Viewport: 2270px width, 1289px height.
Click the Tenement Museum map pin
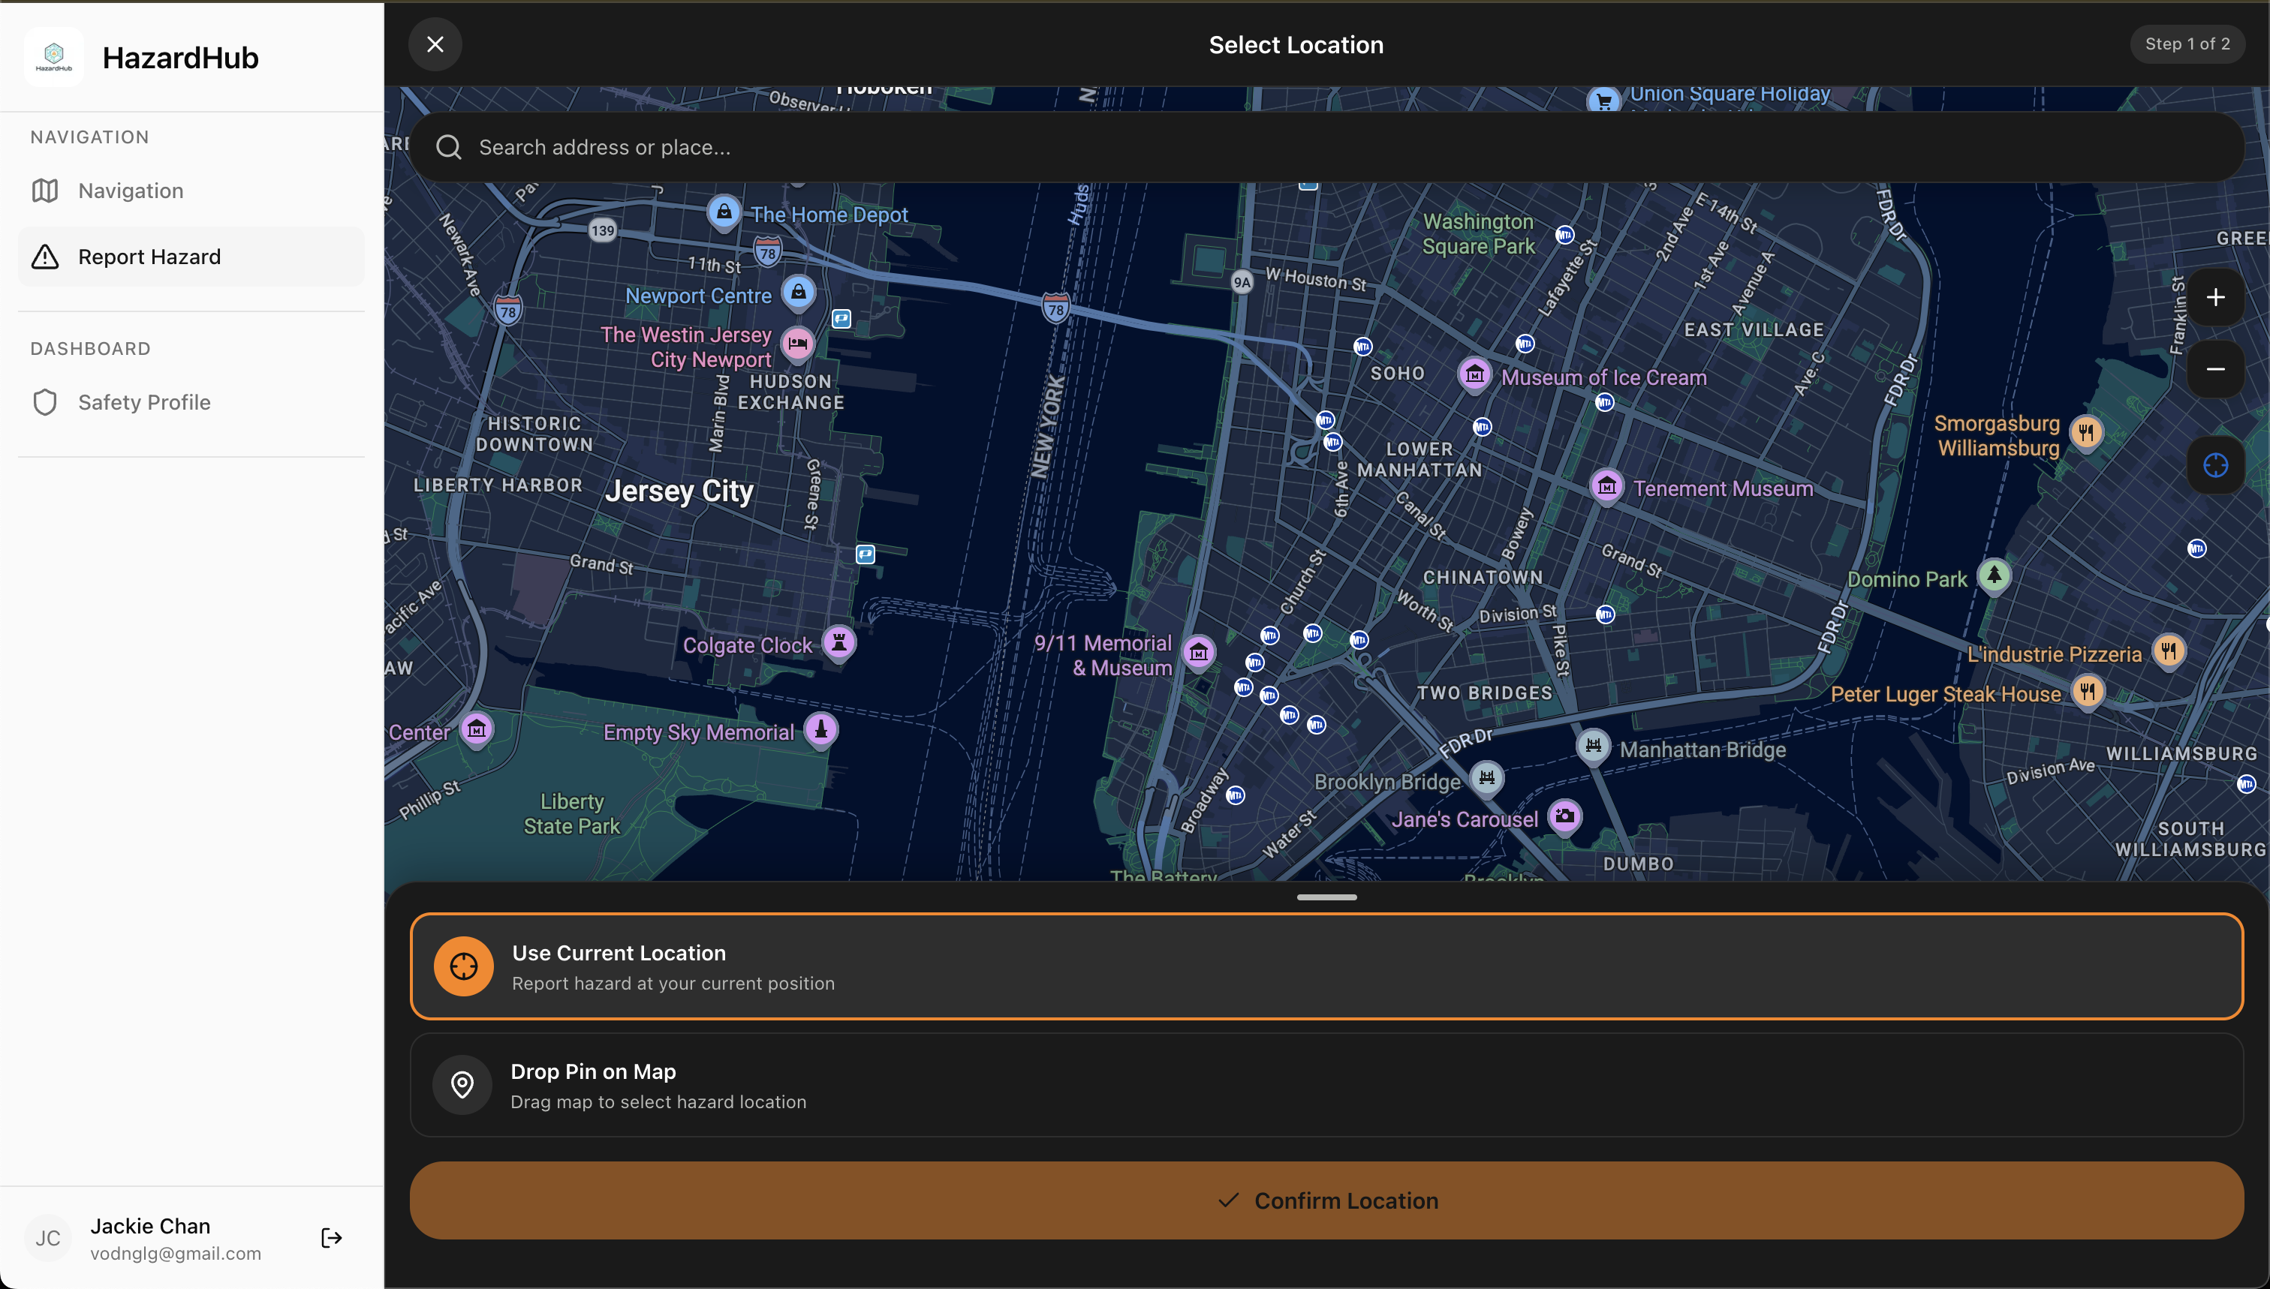1606,486
